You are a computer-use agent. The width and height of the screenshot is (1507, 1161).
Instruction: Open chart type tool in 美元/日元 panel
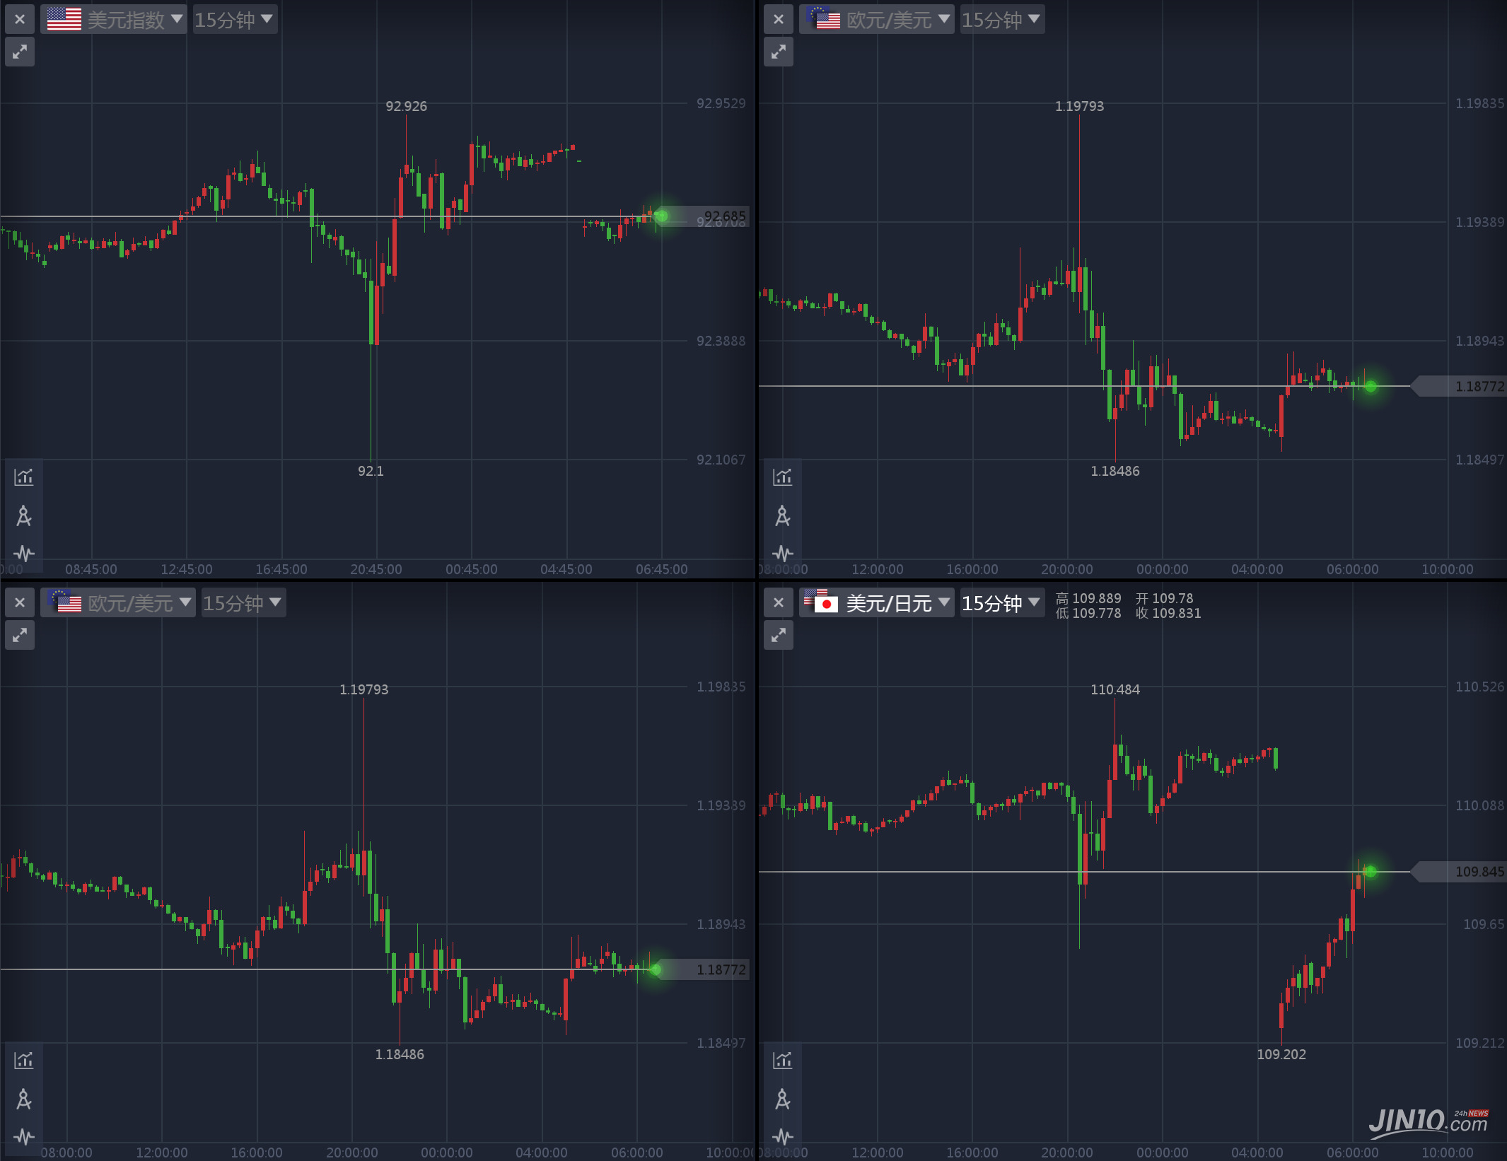pos(783,1061)
